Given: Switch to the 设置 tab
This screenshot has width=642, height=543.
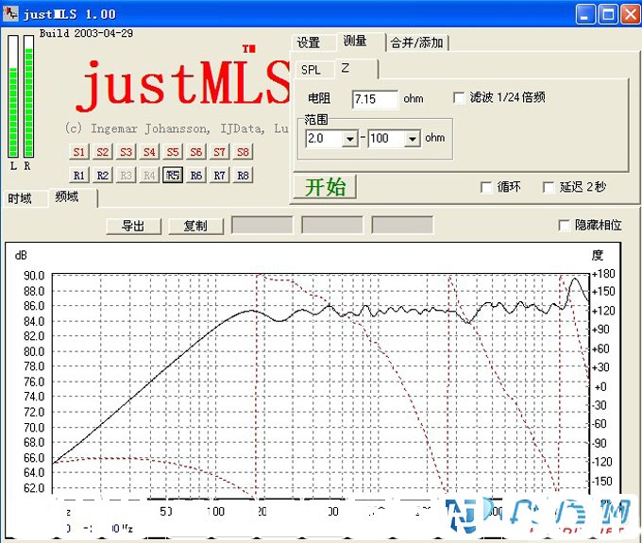Looking at the screenshot, I should coord(313,42).
